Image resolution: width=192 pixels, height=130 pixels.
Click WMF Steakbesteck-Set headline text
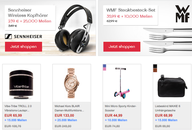[x=131, y=10]
